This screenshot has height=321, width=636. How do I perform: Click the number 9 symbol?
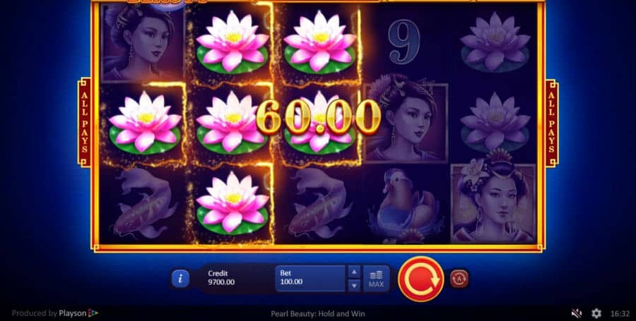[x=404, y=37]
